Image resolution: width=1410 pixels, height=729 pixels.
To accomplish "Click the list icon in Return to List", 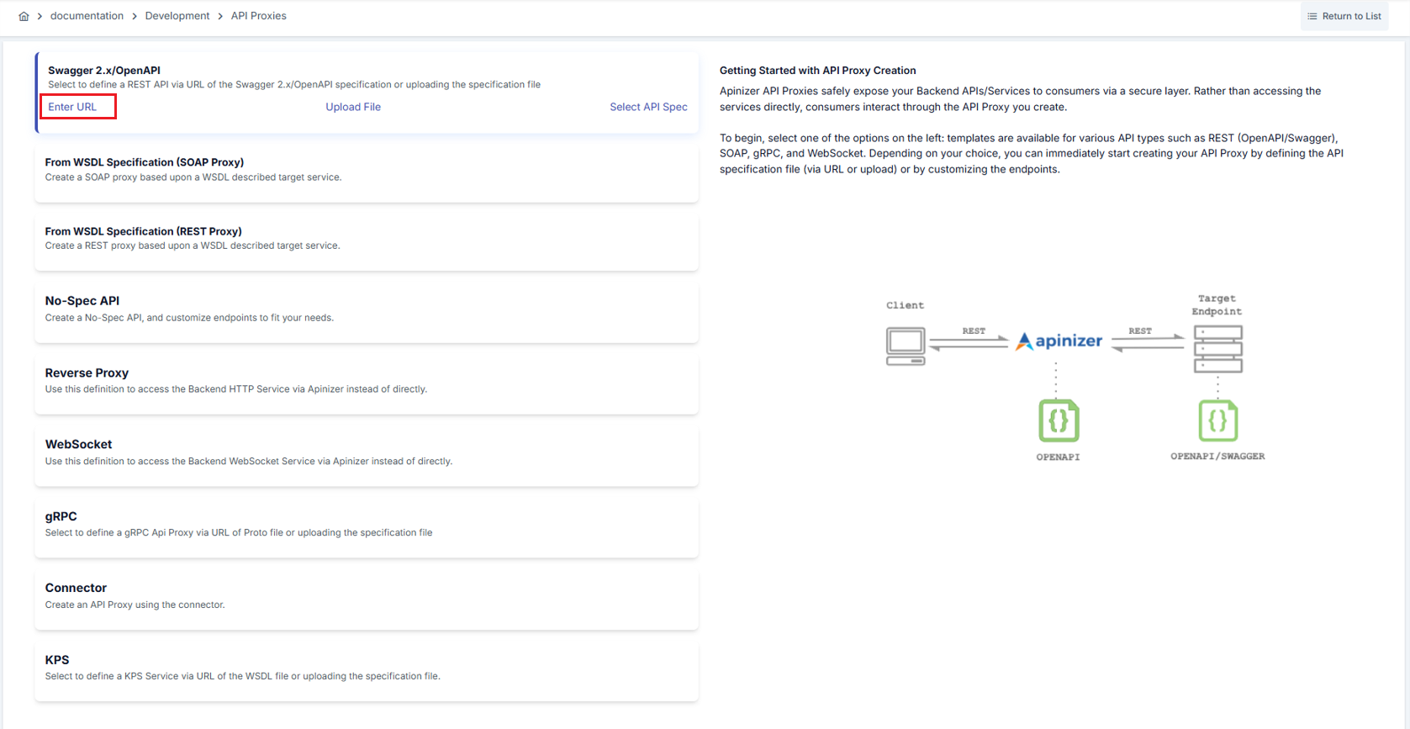I will pos(1312,16).
